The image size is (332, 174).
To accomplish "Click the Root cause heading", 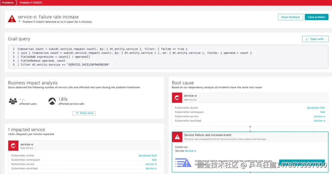I will (183, 83).
